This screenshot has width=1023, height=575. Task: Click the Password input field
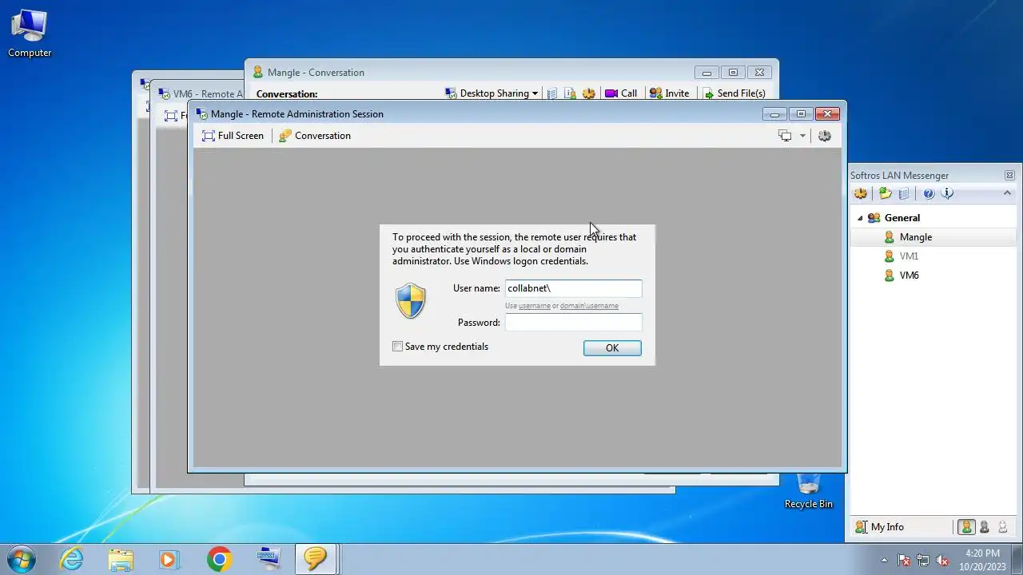573,323
